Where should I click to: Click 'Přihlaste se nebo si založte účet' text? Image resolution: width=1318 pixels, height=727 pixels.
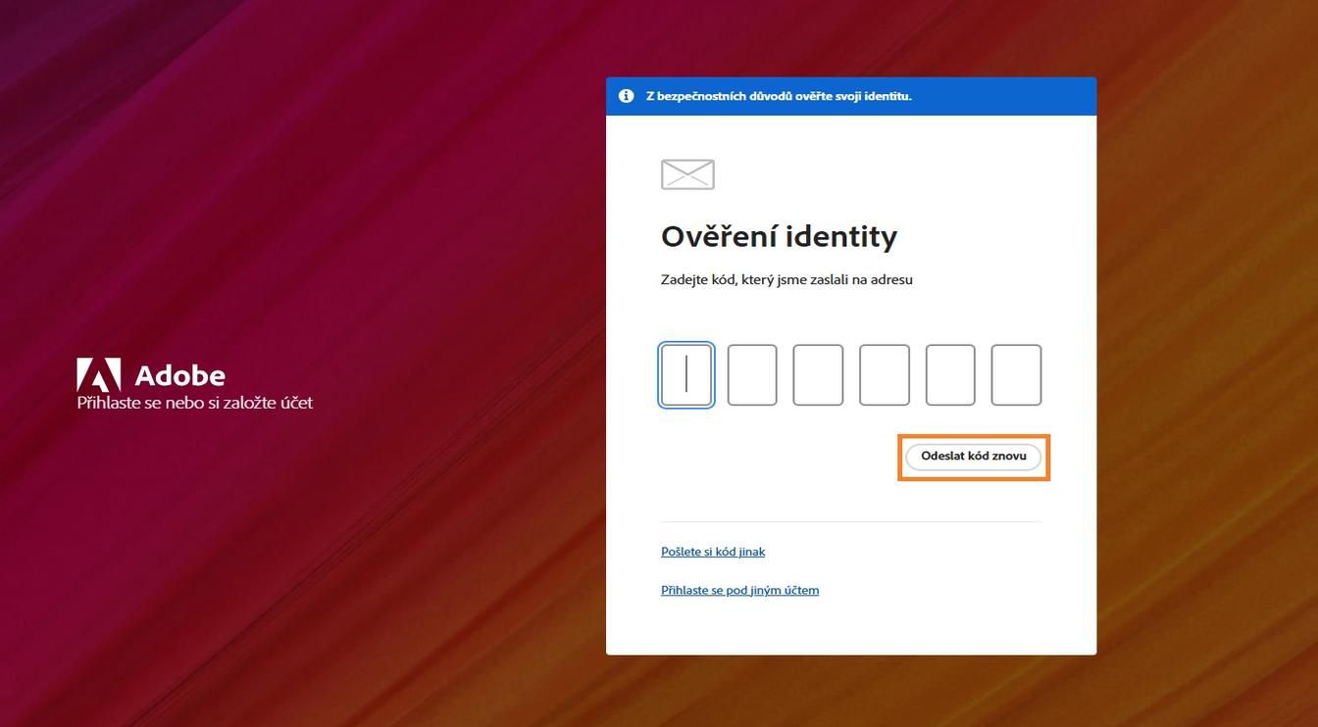(194, 402)
